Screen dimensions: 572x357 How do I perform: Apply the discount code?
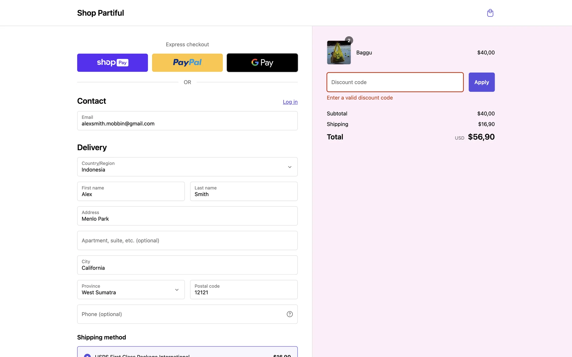coord(481,82)
